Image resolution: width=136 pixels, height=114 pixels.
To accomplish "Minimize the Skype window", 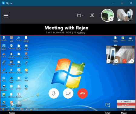I will point(113,3).
